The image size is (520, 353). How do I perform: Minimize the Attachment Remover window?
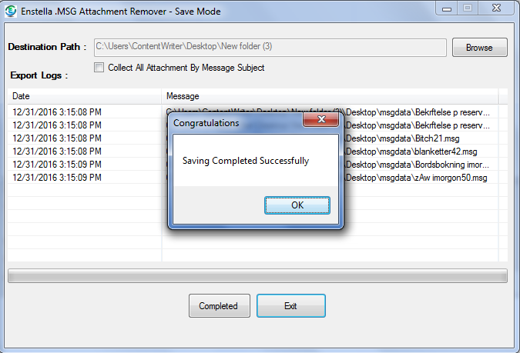click(446, 8)
